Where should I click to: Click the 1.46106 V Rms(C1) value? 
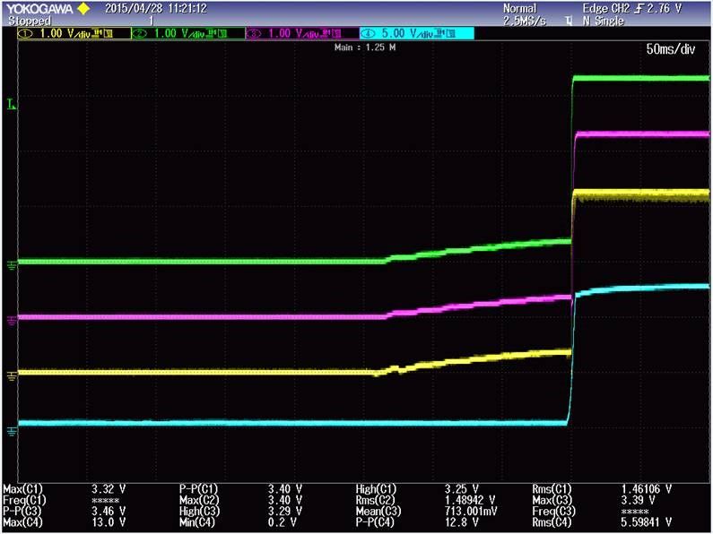[646, 489]
